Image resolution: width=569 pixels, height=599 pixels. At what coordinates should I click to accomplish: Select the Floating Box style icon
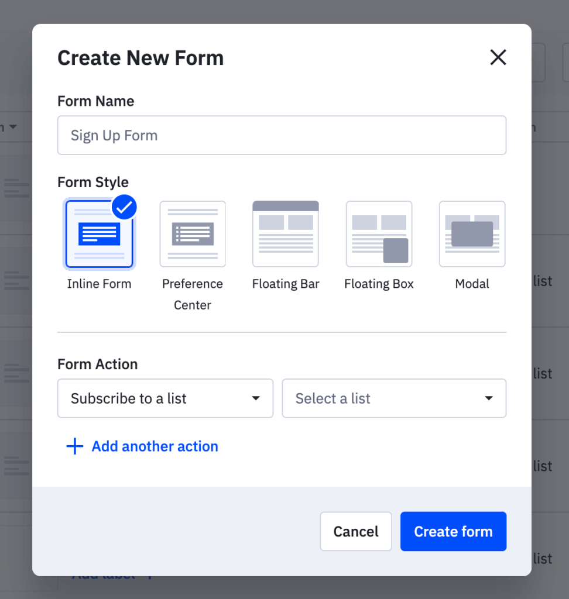pos(379,234)
